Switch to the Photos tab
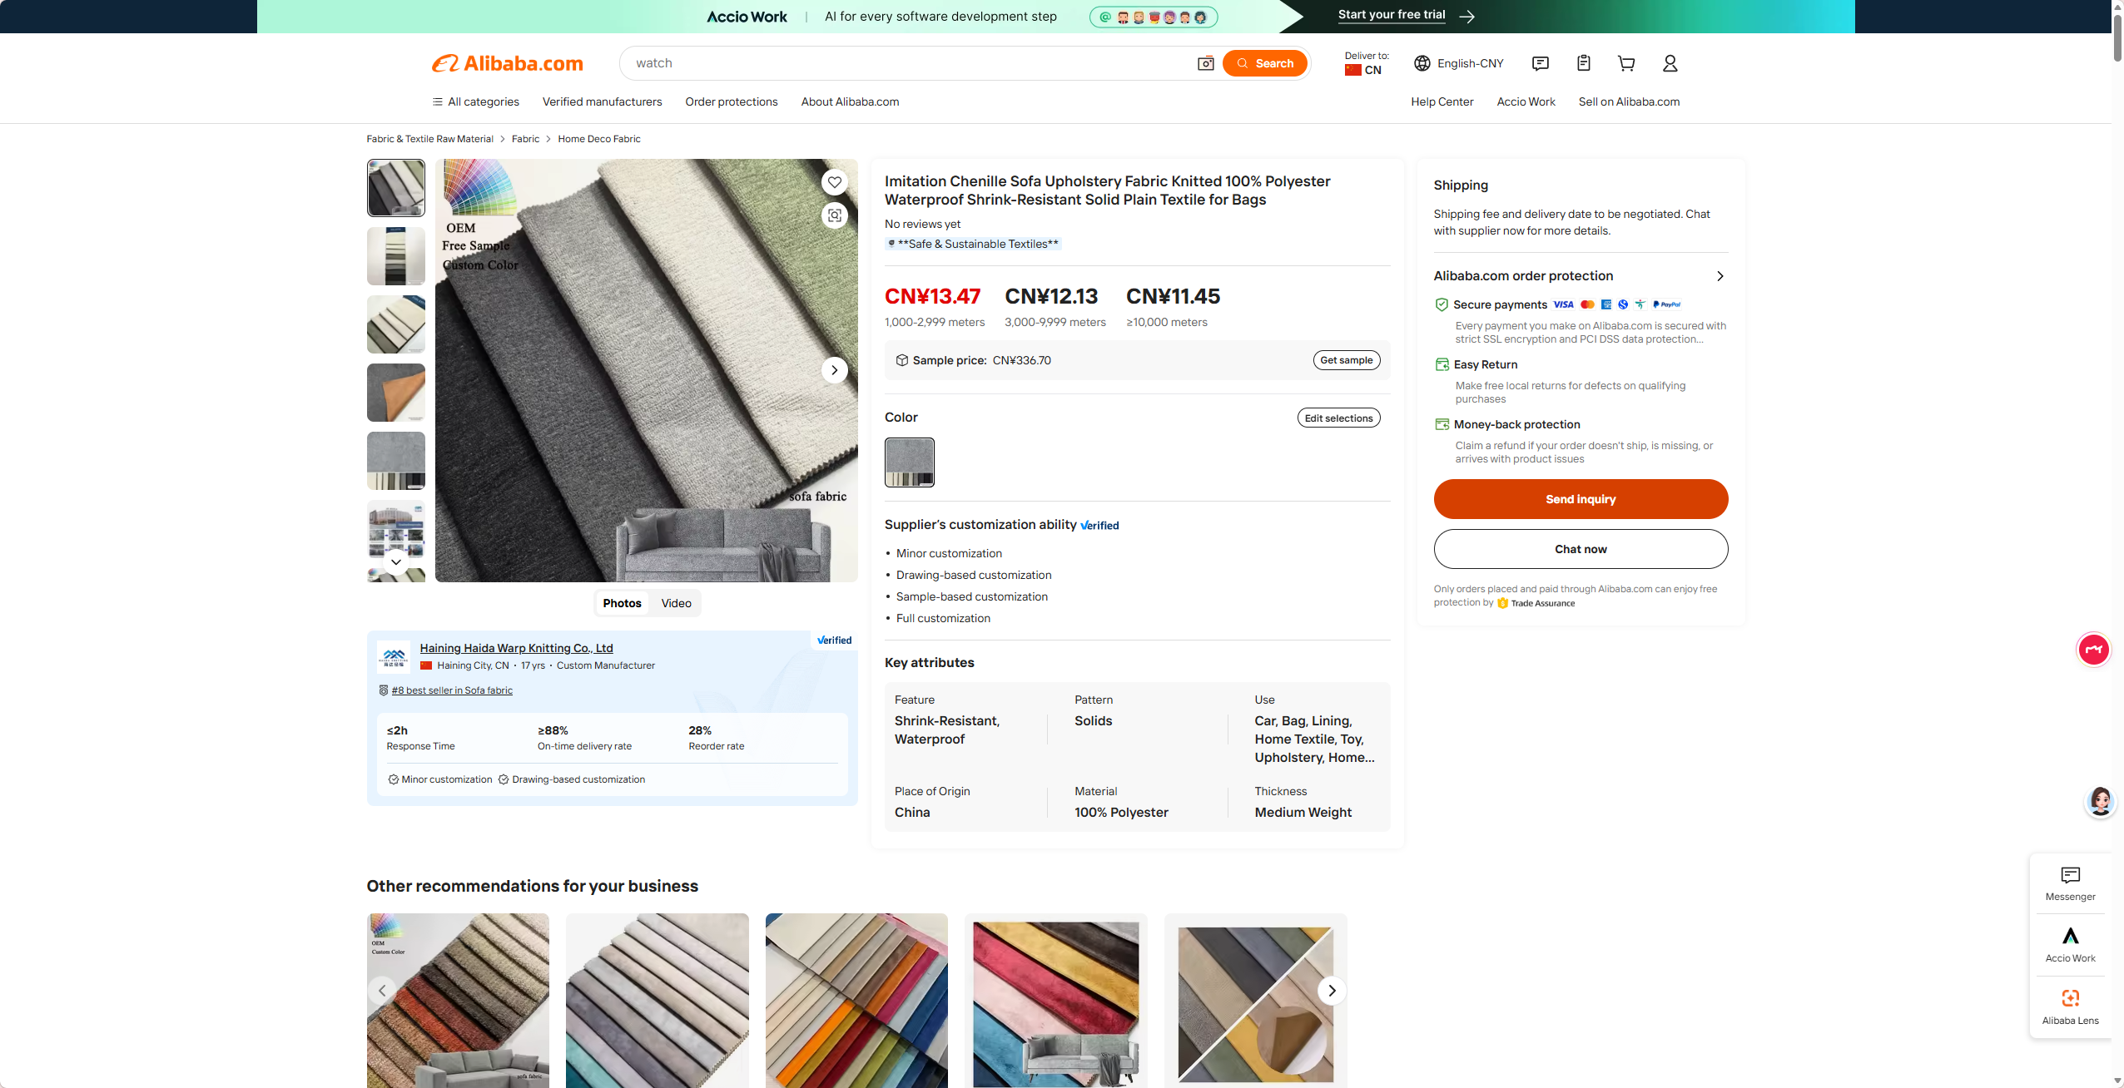 coord(622,603)
